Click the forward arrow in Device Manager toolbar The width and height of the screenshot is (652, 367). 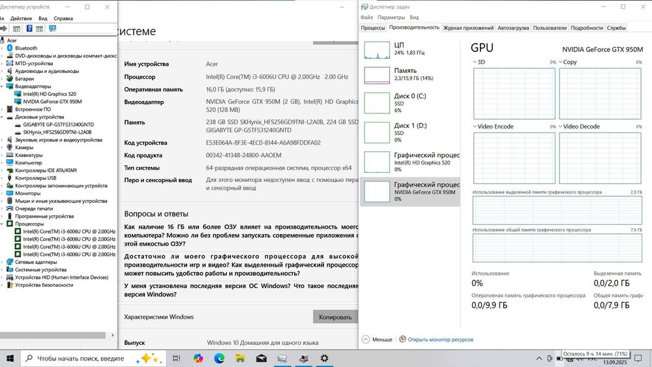tap(4, 28)
